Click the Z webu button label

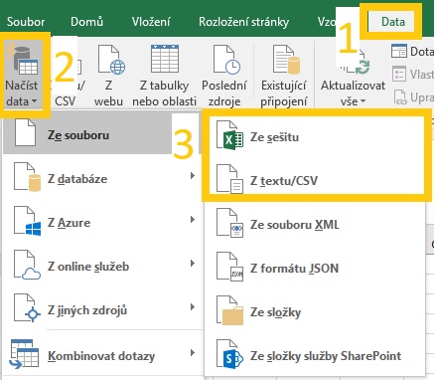(108, 94)
